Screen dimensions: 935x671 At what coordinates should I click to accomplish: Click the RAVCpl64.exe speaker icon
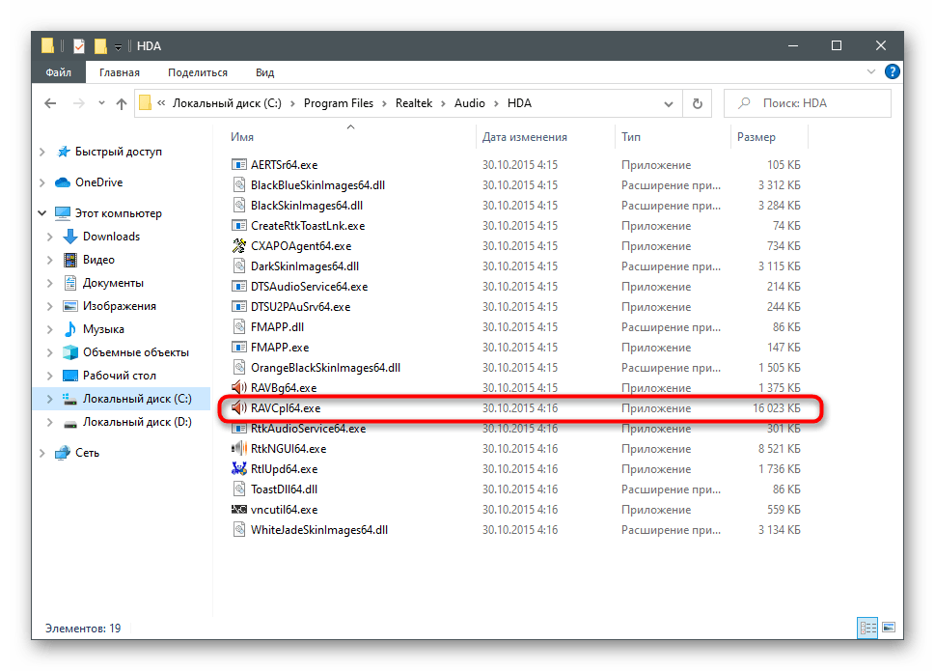tap(239, 408)
